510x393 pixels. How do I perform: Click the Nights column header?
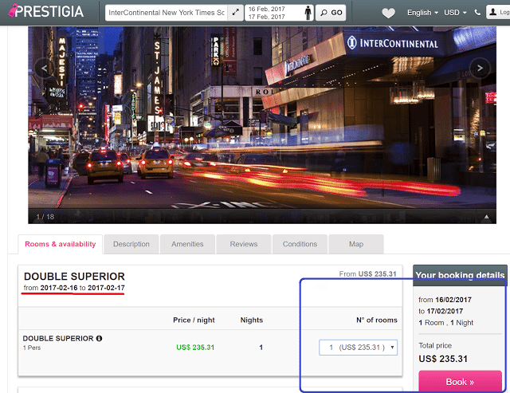click(x=252, y=320)
